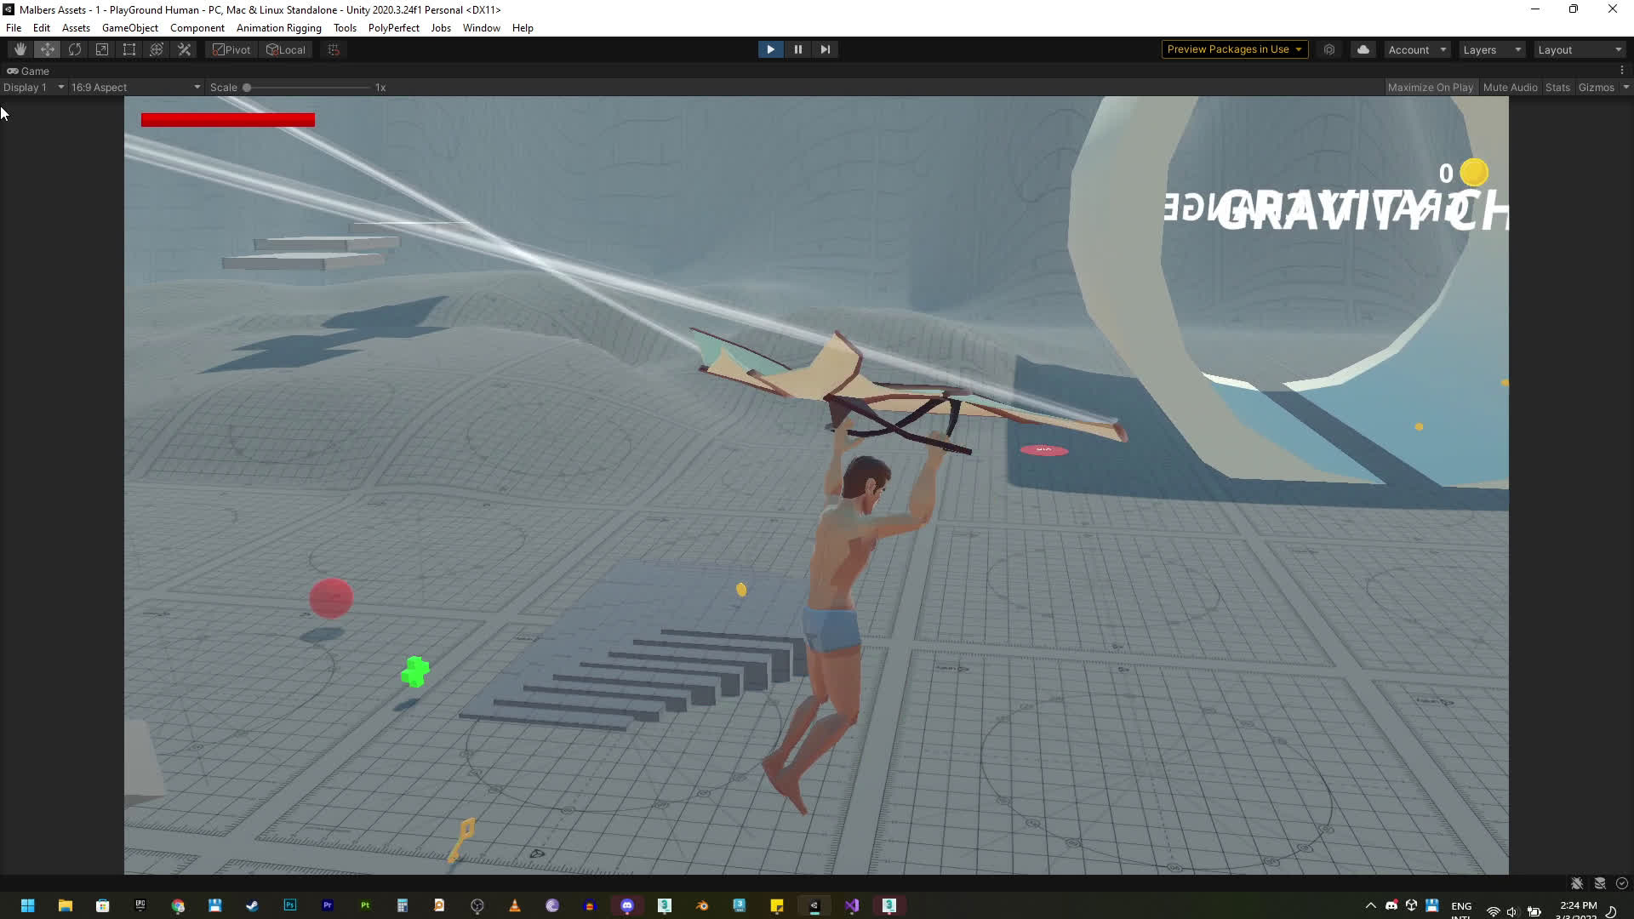The image size is (1634, 919).
Task: Click the Pause playback button
Action: [797, 49]
